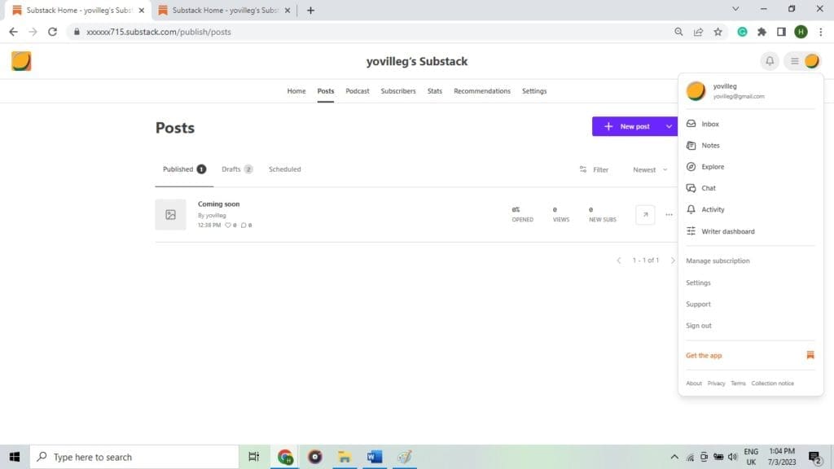Viewport: 834px width, 469px height.
Task: Click the browser back arrow
Action: point(13,32)
